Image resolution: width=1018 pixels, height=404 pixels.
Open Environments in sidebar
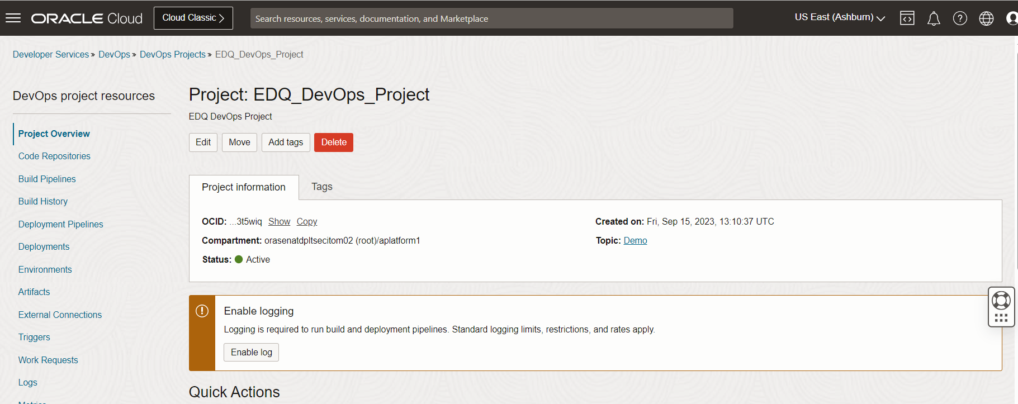[x=45, y=269]
